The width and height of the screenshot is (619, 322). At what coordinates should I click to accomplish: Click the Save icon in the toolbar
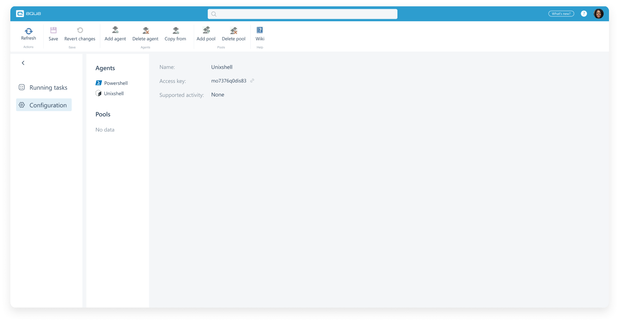point(53,31)
